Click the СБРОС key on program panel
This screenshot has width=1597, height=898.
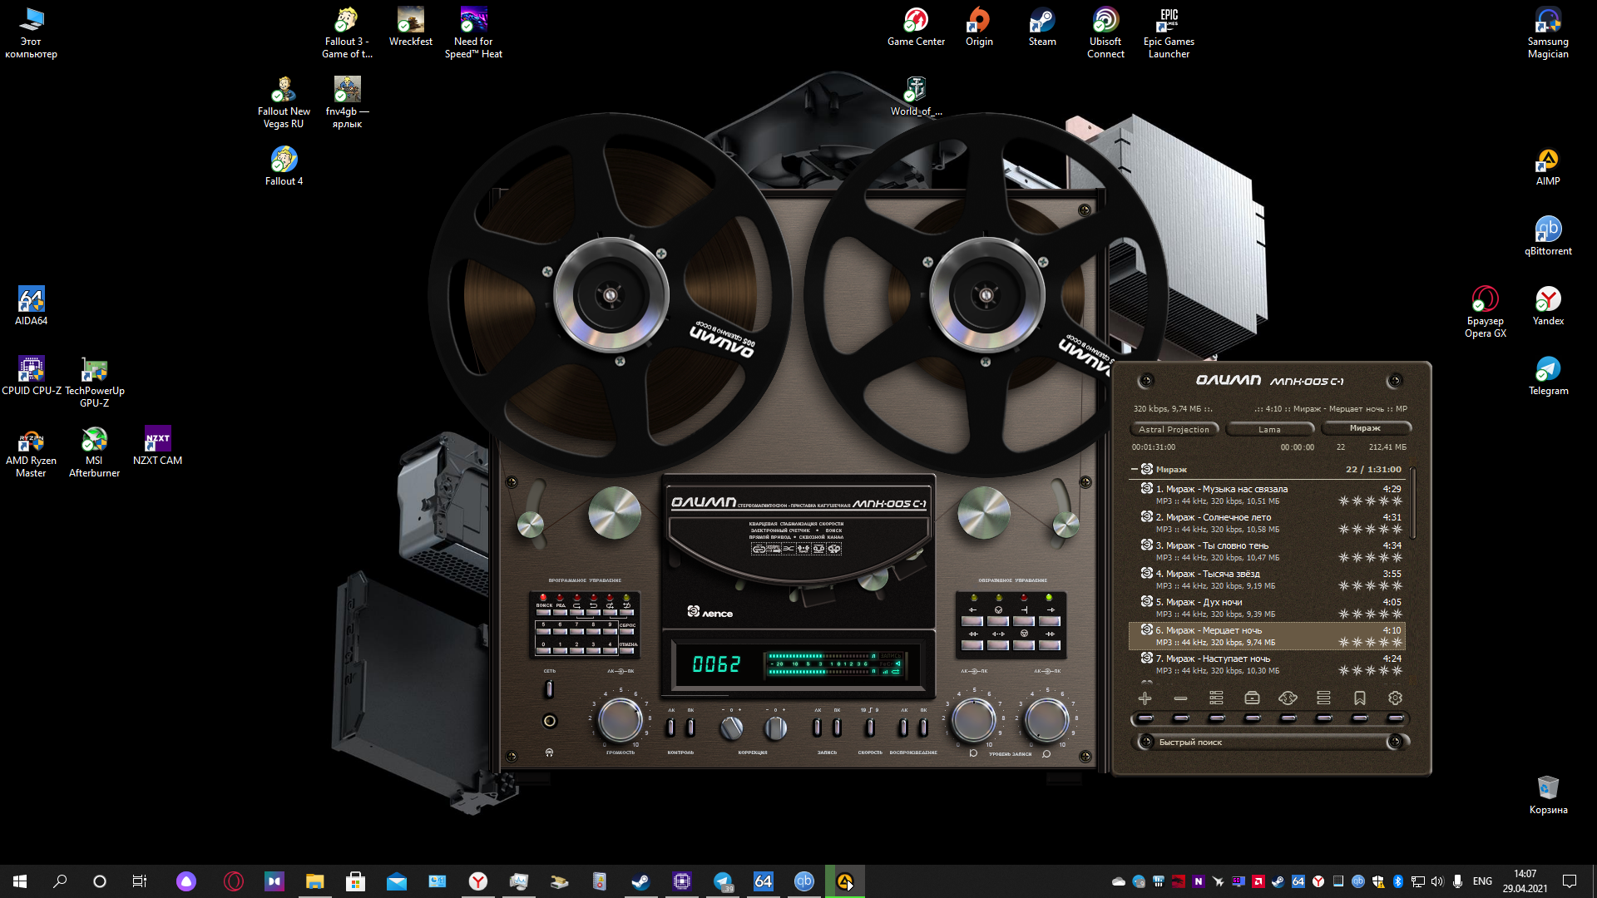pos(626,631)
